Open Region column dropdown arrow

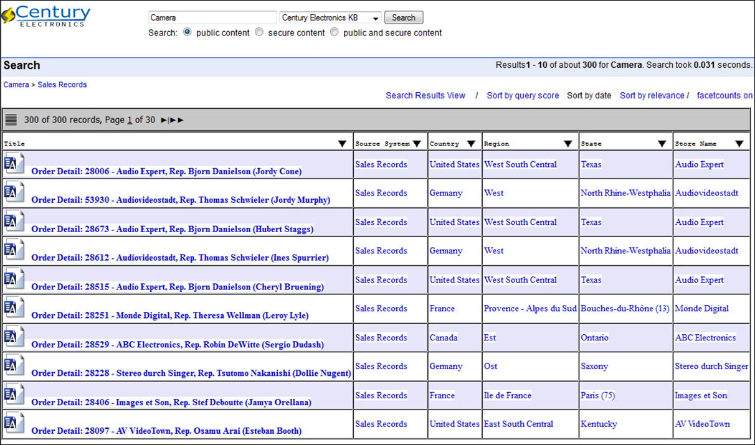click(x=568, y=144)
